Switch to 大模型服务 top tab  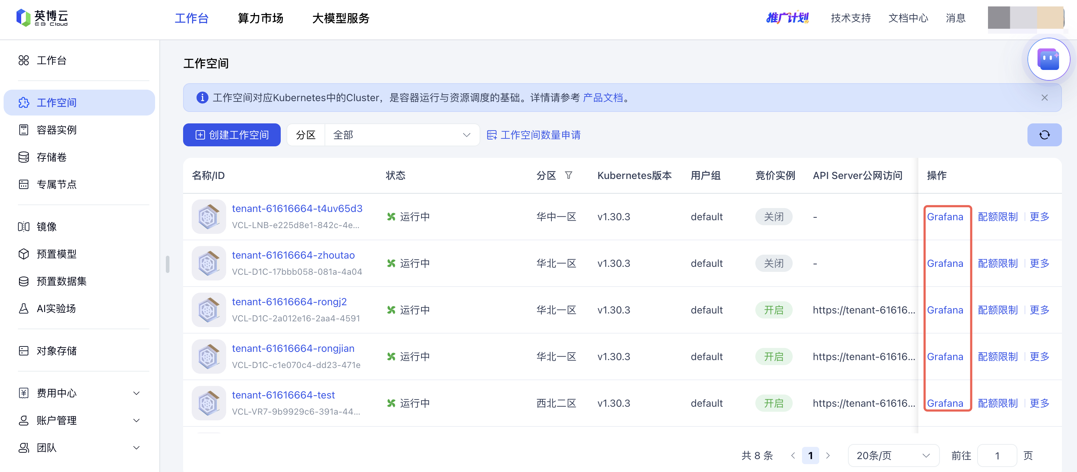coord(341,18)
